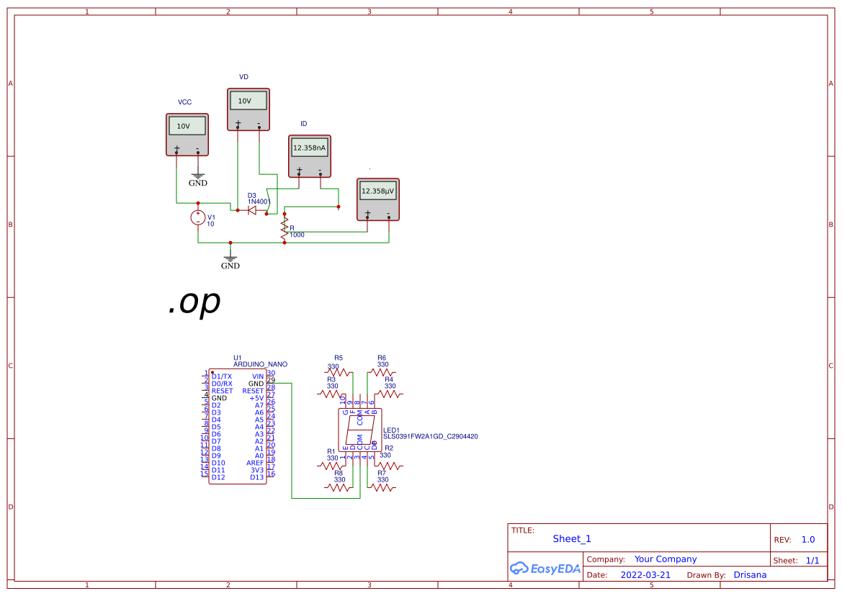842x596 pixels.
Task: Select the VCC voltmeter component
Action: [x=186, y=135]
